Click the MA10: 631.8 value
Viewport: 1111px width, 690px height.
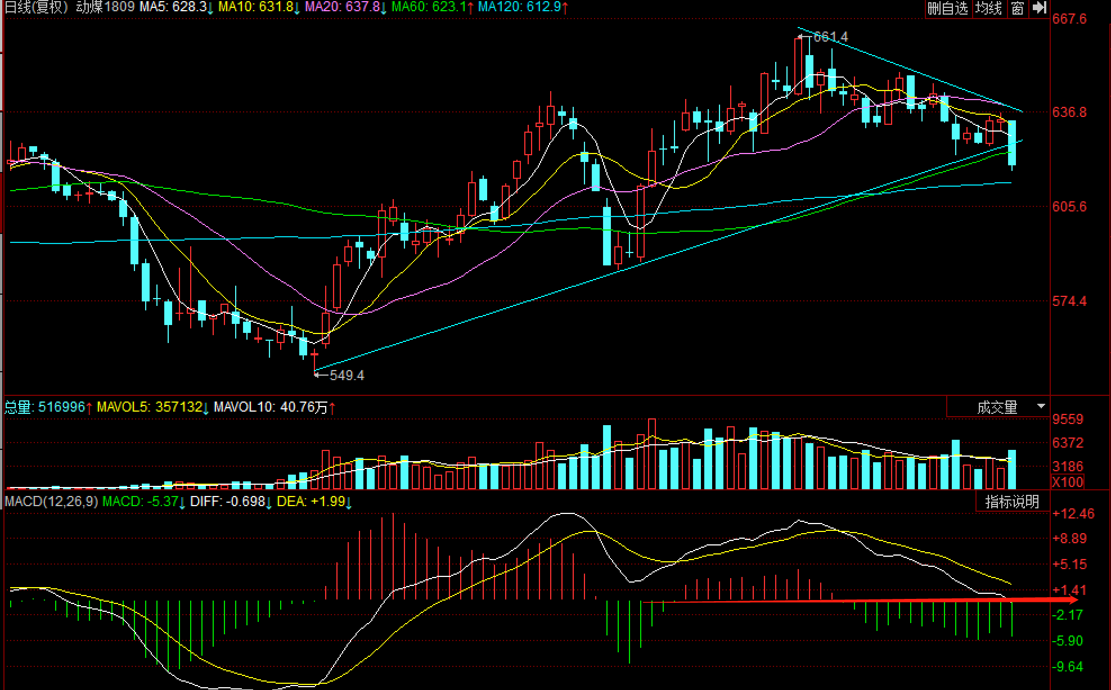click(x=259, y=7)
